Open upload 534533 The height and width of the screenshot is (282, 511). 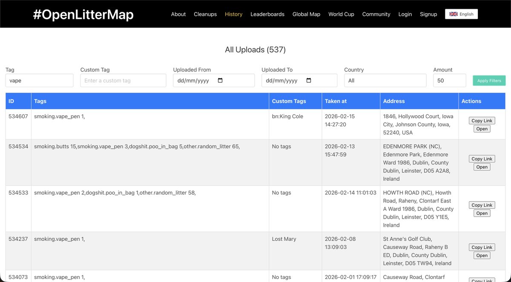coord(482,214)
